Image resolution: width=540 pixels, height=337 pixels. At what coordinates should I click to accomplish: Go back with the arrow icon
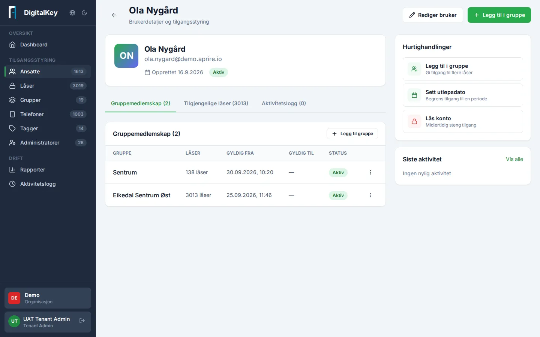click(114, 15)
